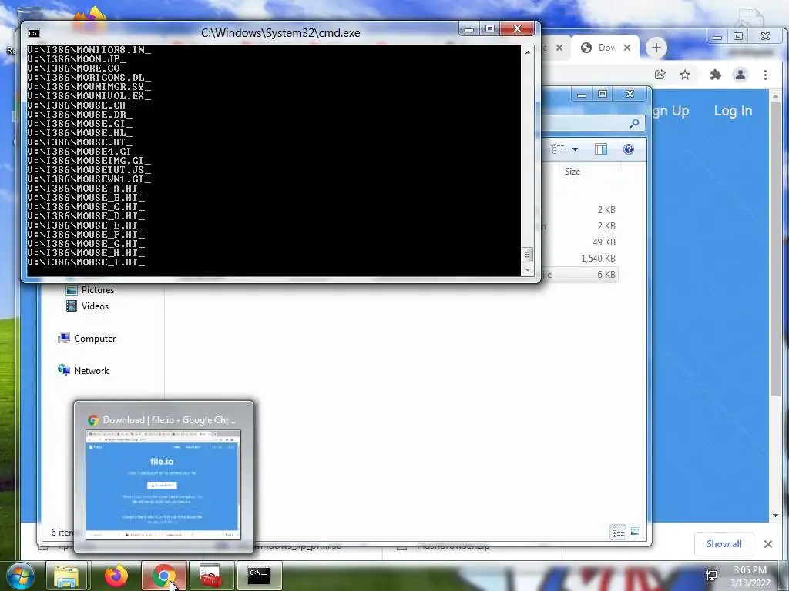Bookmark this page with the star
The height and width of the screenshot is (591, 789).
(x=685, y=75)
